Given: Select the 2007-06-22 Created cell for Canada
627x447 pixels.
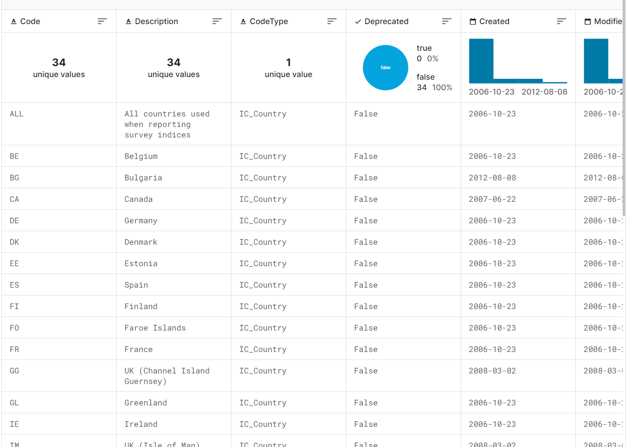Looking at the screenshot, I should pyautogui.click(x=518, y=199).
